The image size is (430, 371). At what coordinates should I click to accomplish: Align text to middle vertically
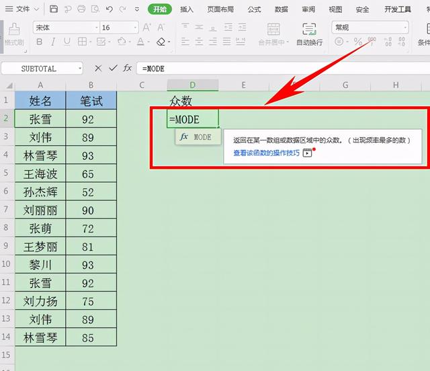tap(199, 27)
